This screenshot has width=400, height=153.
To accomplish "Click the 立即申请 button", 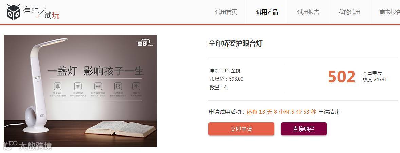I will tap(241, 129).
